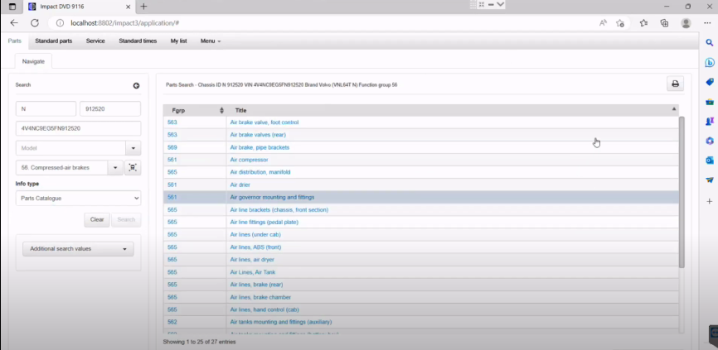The height and width of the screenshot is (350, 718).
Task: Expand the Additional search values dropdown
Action: click(x=78, y=249)
